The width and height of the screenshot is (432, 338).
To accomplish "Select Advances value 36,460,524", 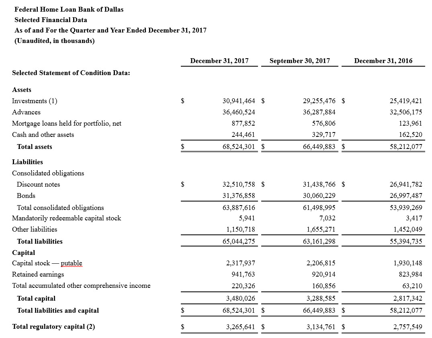I will click(239, 112).
